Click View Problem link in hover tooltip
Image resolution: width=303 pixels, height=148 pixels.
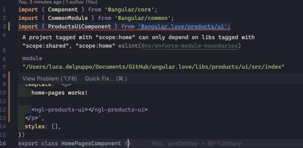pyautogui.click(x=50, y=79)
